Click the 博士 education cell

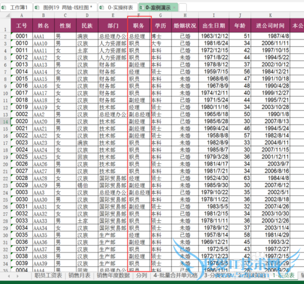[x=161, y=36]
